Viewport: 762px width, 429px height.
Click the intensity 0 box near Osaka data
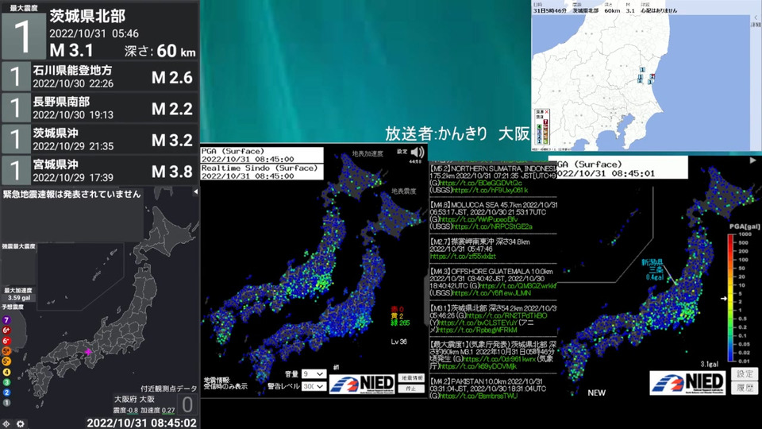tap(187, 404)
